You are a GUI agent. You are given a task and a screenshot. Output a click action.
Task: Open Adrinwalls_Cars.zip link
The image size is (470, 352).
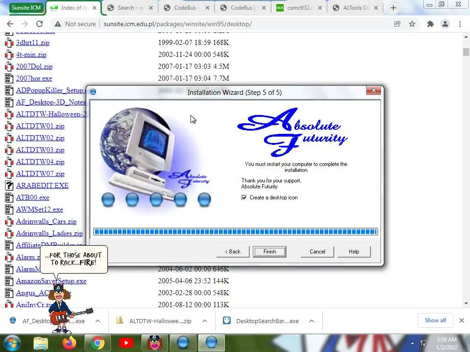click(x=46, y=221)
